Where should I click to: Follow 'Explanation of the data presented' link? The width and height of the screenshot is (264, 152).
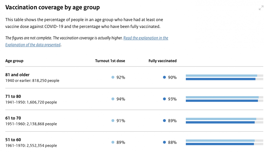[33, 45]
